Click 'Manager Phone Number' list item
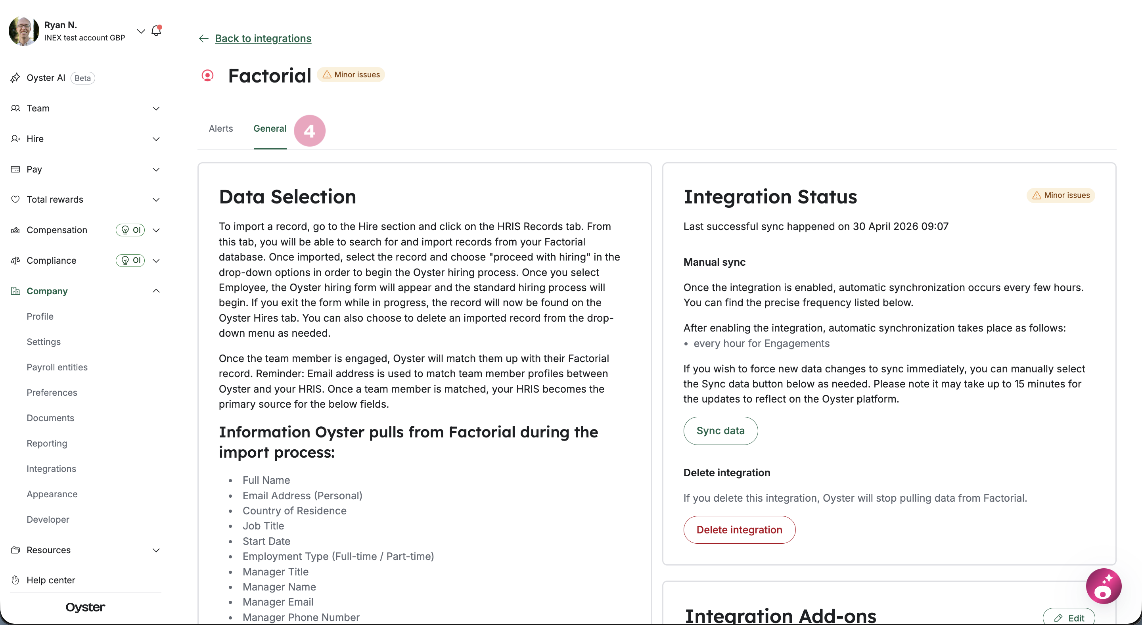 (x=301, y=617)
